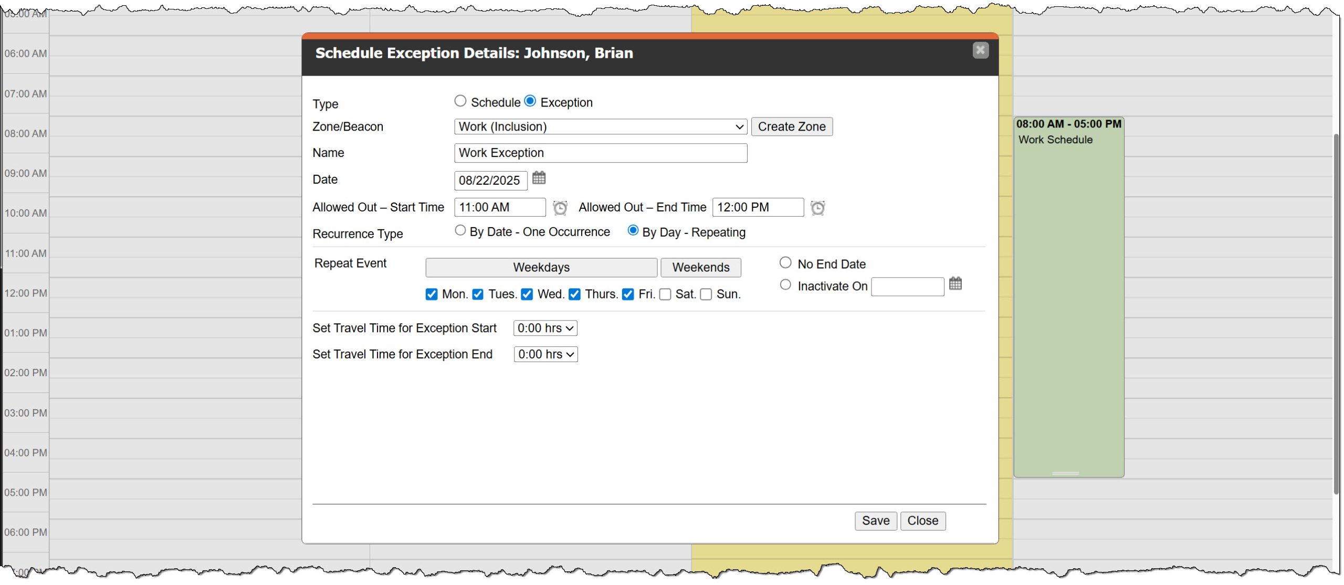Select By Date - One Occurrence
This screenshot has width=1344, height=585.
(x=460, y=231)
